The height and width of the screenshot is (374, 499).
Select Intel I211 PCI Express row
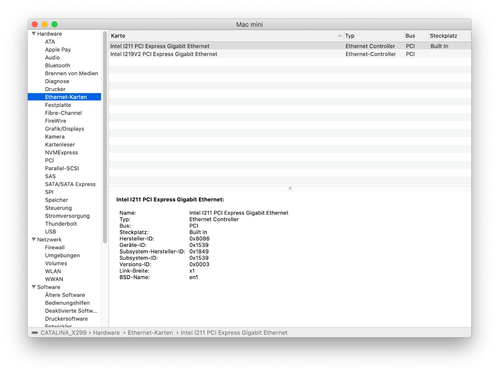(x=290, y=46)
